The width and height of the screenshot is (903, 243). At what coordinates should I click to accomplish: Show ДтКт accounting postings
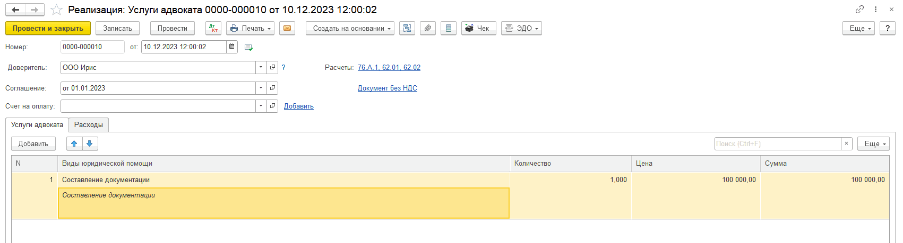213,28
